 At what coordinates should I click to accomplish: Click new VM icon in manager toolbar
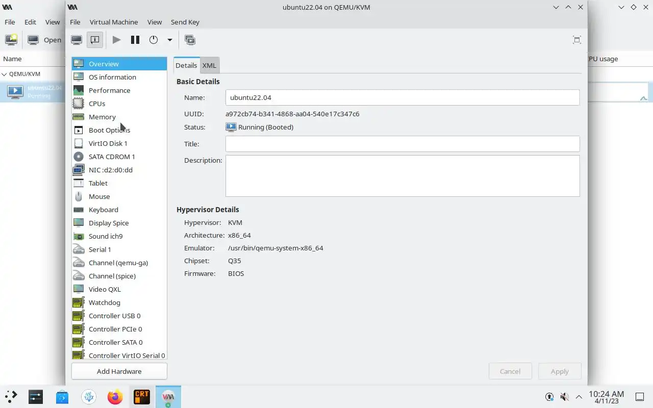pos(11,40)
